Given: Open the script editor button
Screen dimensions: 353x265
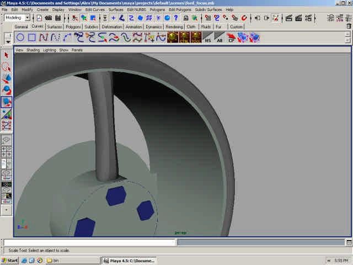Looking at the screenshot, I should 349,242.
